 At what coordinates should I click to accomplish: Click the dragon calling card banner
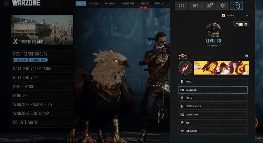tap(221, 67)
